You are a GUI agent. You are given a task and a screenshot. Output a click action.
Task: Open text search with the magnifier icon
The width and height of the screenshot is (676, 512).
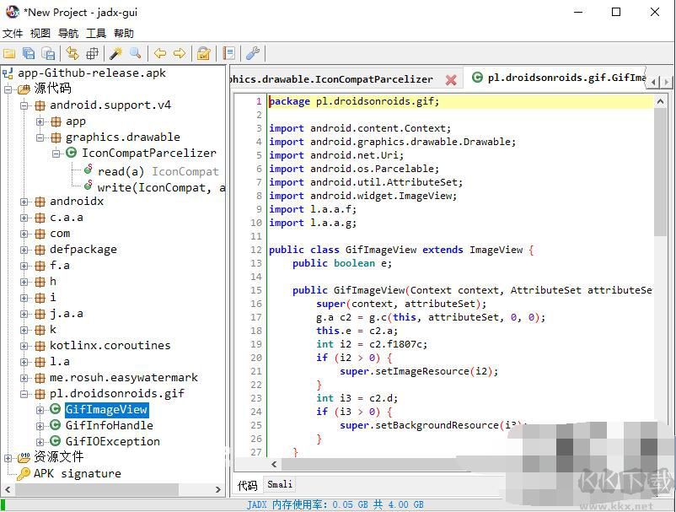click(x=137, y=52)
